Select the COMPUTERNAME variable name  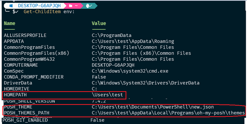pos(21,65)
